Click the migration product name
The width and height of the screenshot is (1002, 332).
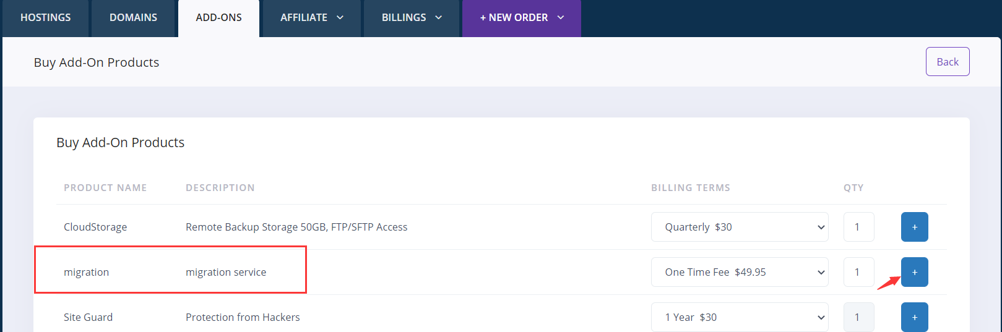pos(86,272)
